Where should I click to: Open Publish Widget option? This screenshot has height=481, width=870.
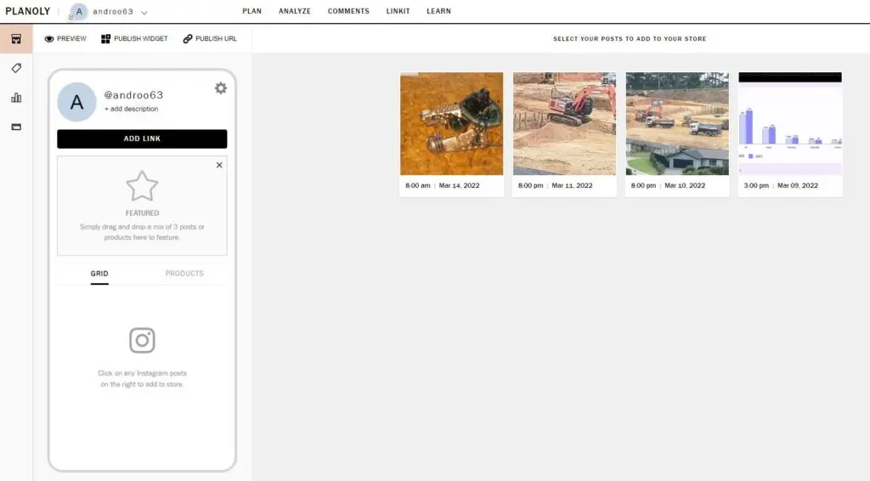point(134,39)
